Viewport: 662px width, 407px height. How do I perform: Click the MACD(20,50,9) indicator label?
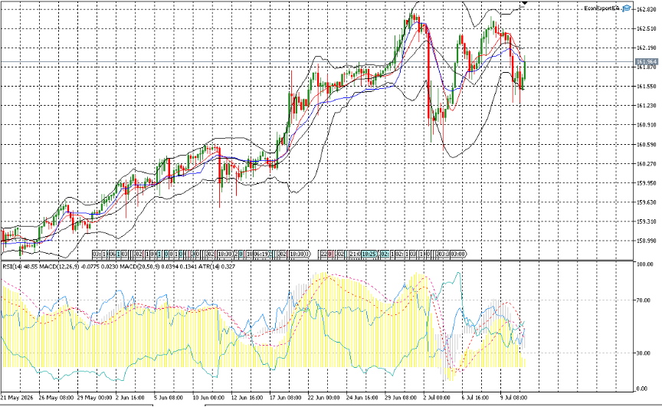coord(139,267)
